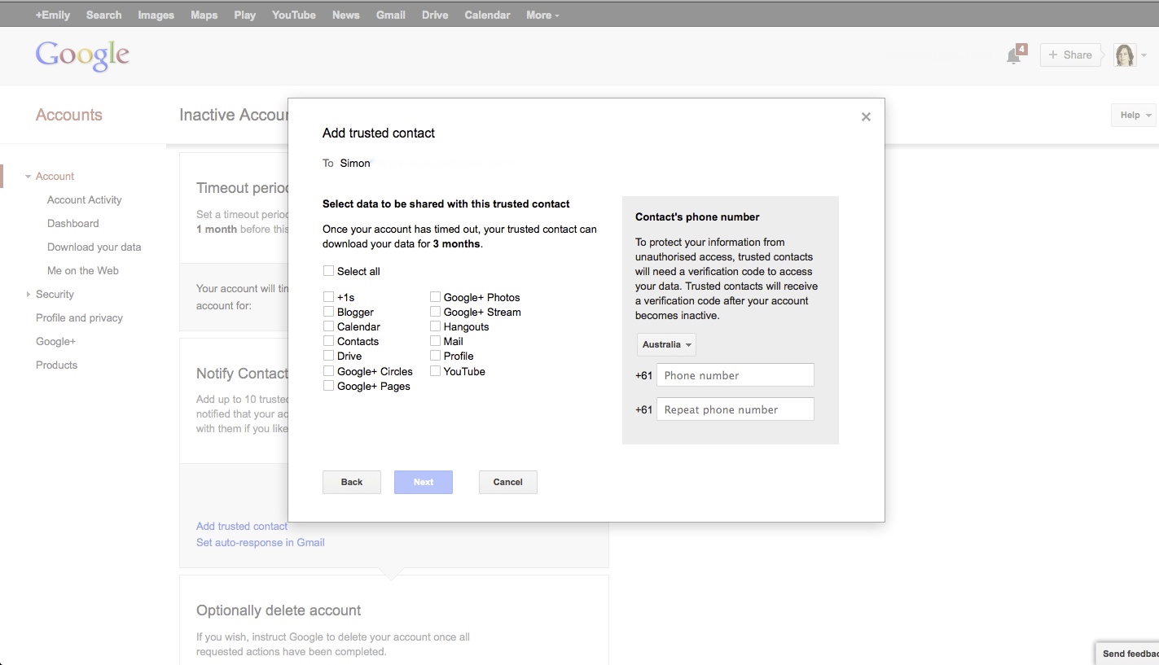Expand the Security section in sidebar
Viewport: 1159px width, 665px height.
(55, 295)
